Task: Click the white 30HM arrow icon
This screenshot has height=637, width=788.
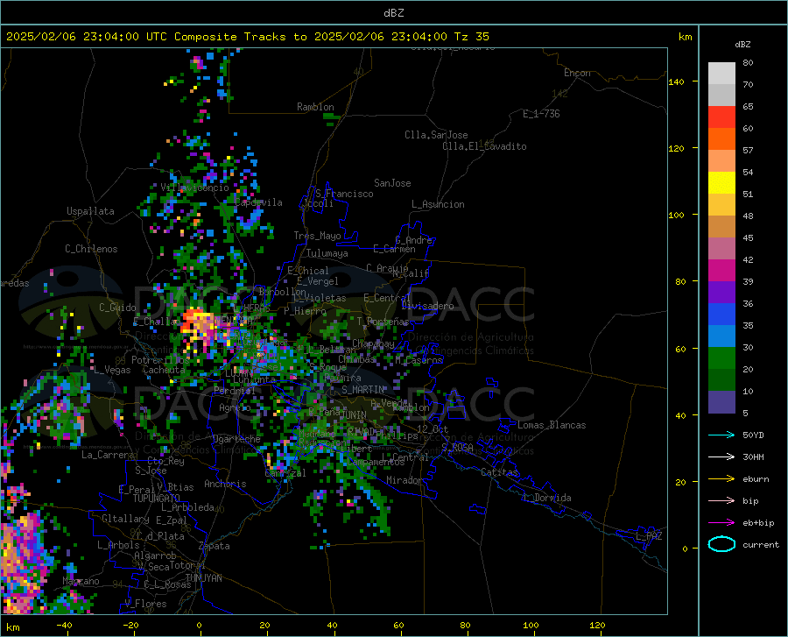Action: click(721, 457)
